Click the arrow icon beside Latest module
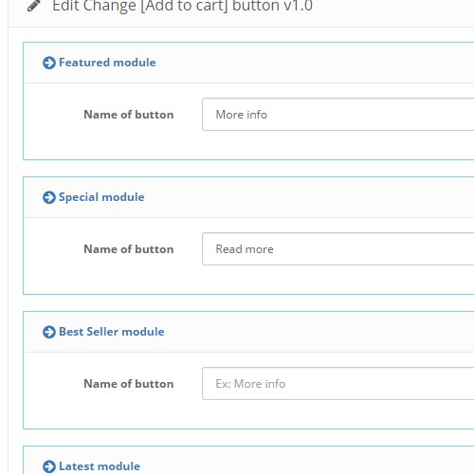The height and width of the screenshot is (474, 474). (49, 466)
